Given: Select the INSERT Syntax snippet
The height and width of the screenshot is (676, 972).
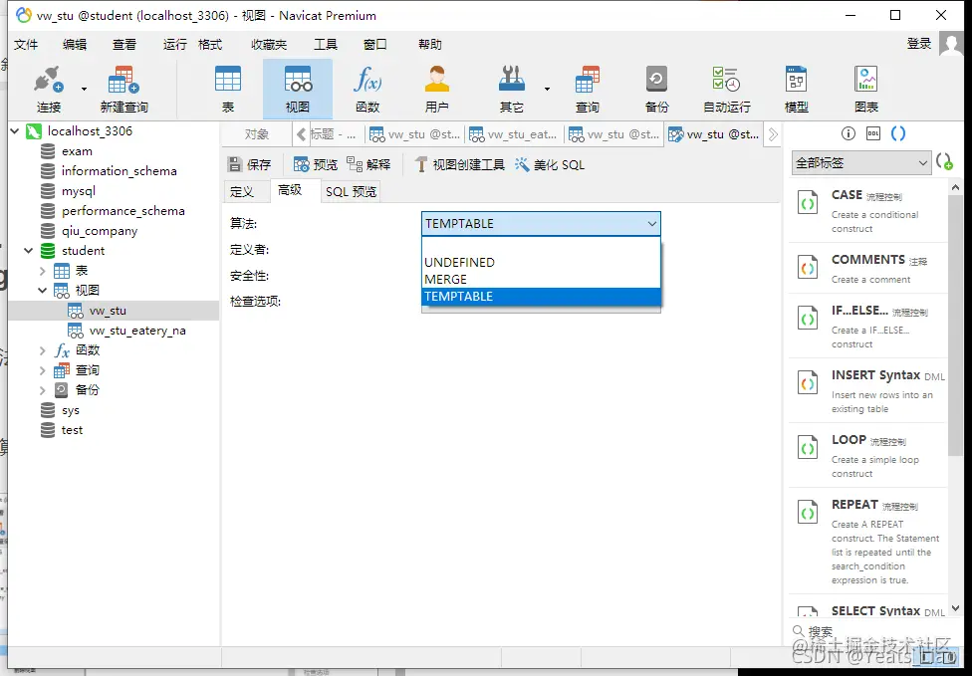Looking at the screenshot, I should point(868,391).
